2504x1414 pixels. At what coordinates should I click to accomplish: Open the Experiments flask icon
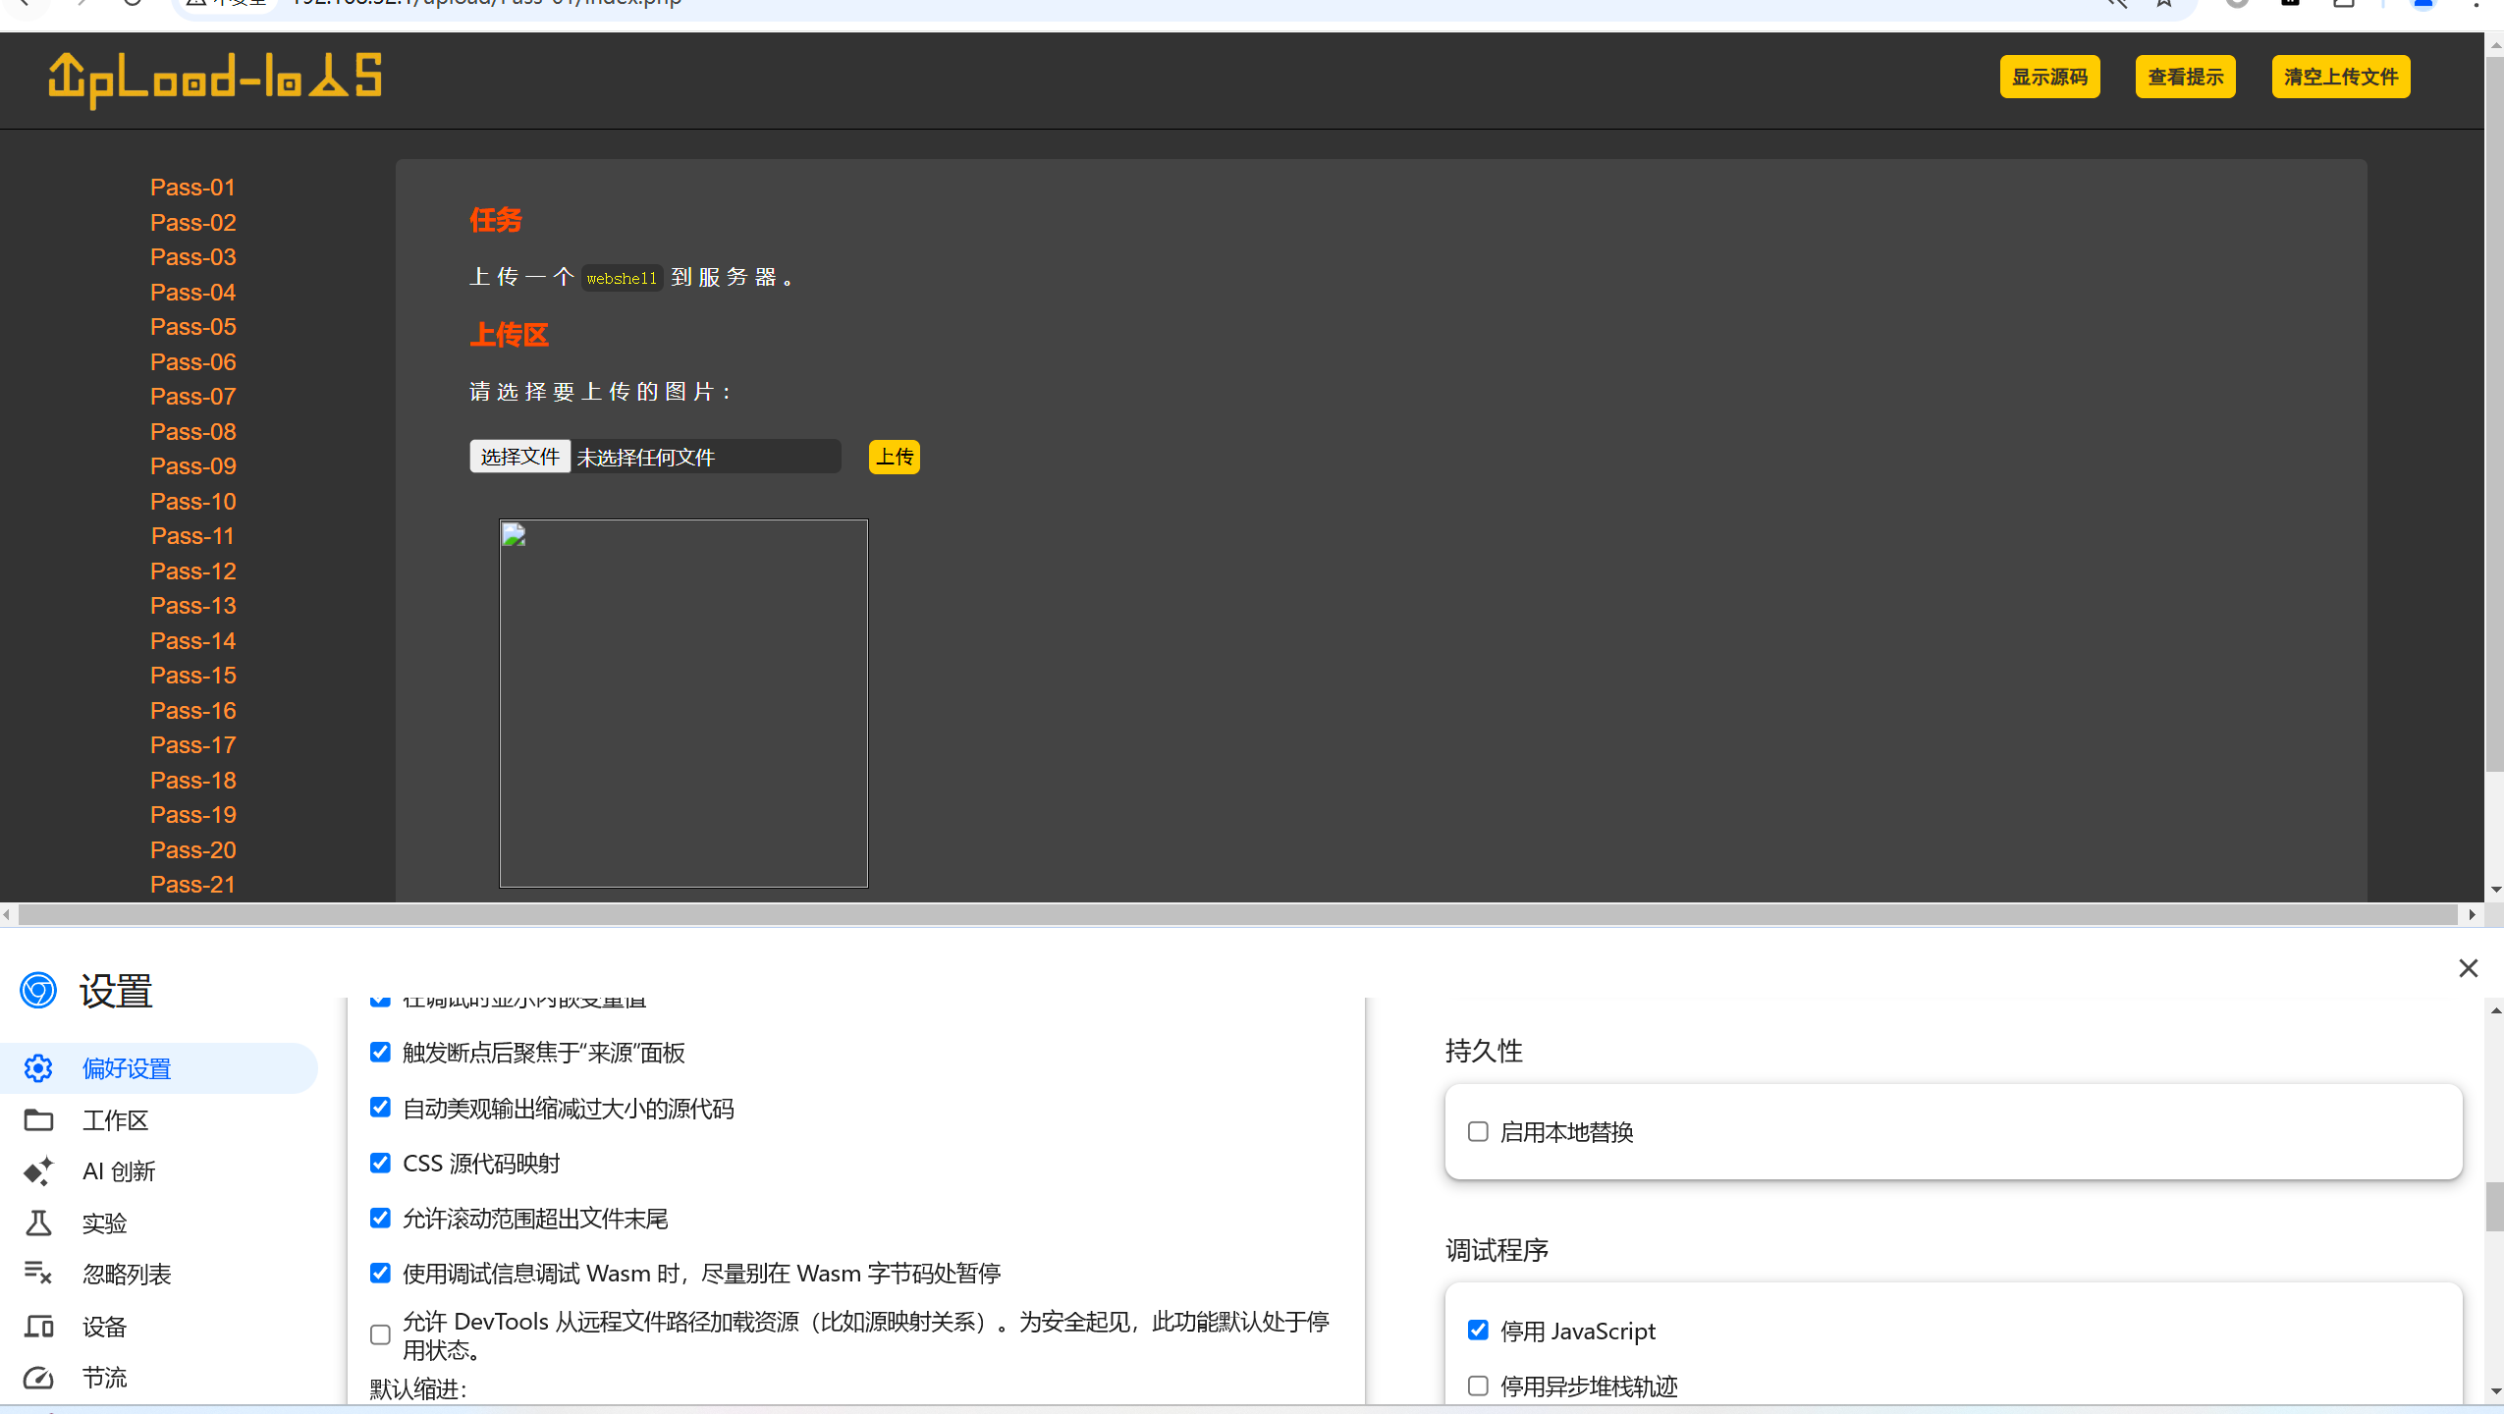pyautogui.click(x=38, y=1224)
